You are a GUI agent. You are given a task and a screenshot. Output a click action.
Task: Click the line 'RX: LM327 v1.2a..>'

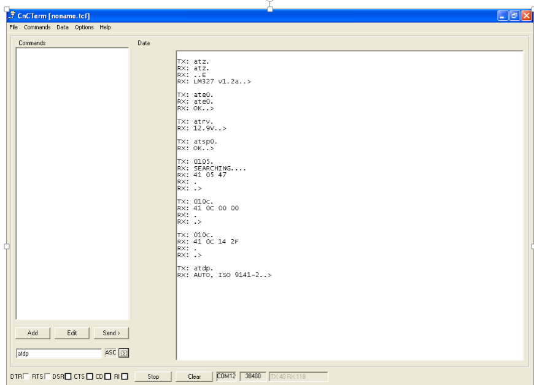(x=214, y=82)
